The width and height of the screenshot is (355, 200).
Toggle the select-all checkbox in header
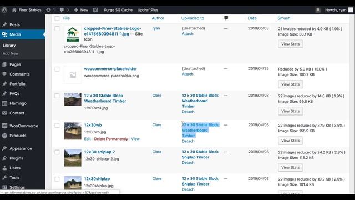(57, 18)
